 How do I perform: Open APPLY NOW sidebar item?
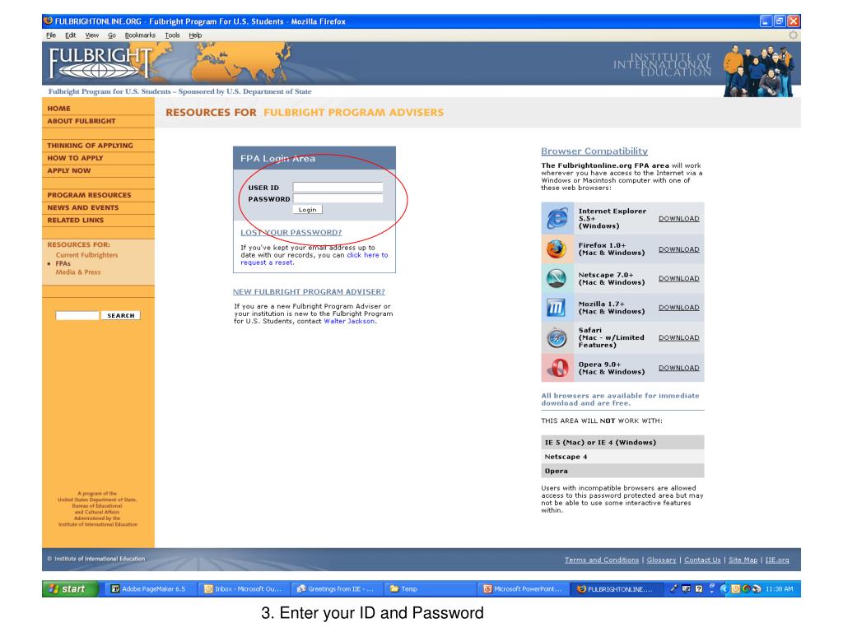tap(69, 170)
